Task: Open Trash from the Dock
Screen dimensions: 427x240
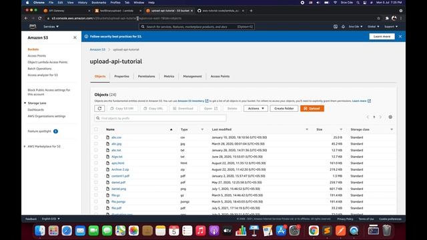Action: pos(387,231)
